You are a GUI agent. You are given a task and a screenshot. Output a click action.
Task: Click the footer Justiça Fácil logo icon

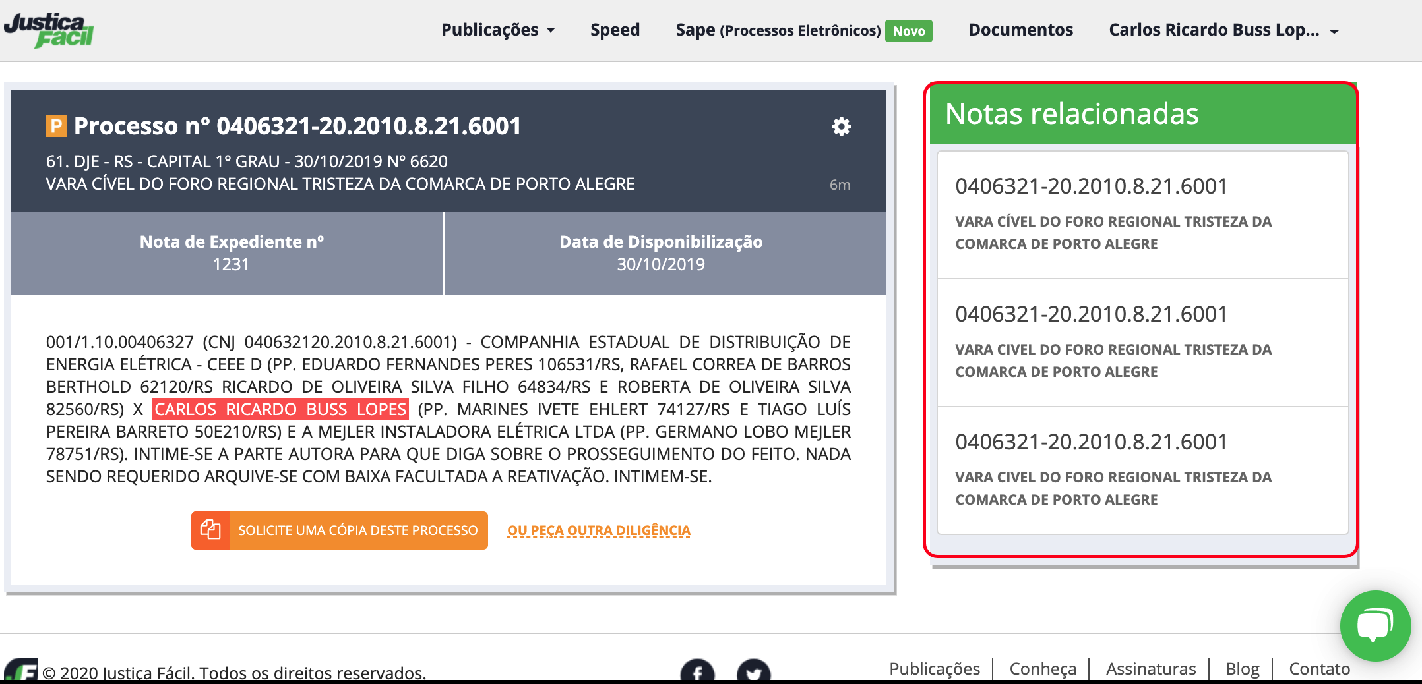tap(22, 671)
